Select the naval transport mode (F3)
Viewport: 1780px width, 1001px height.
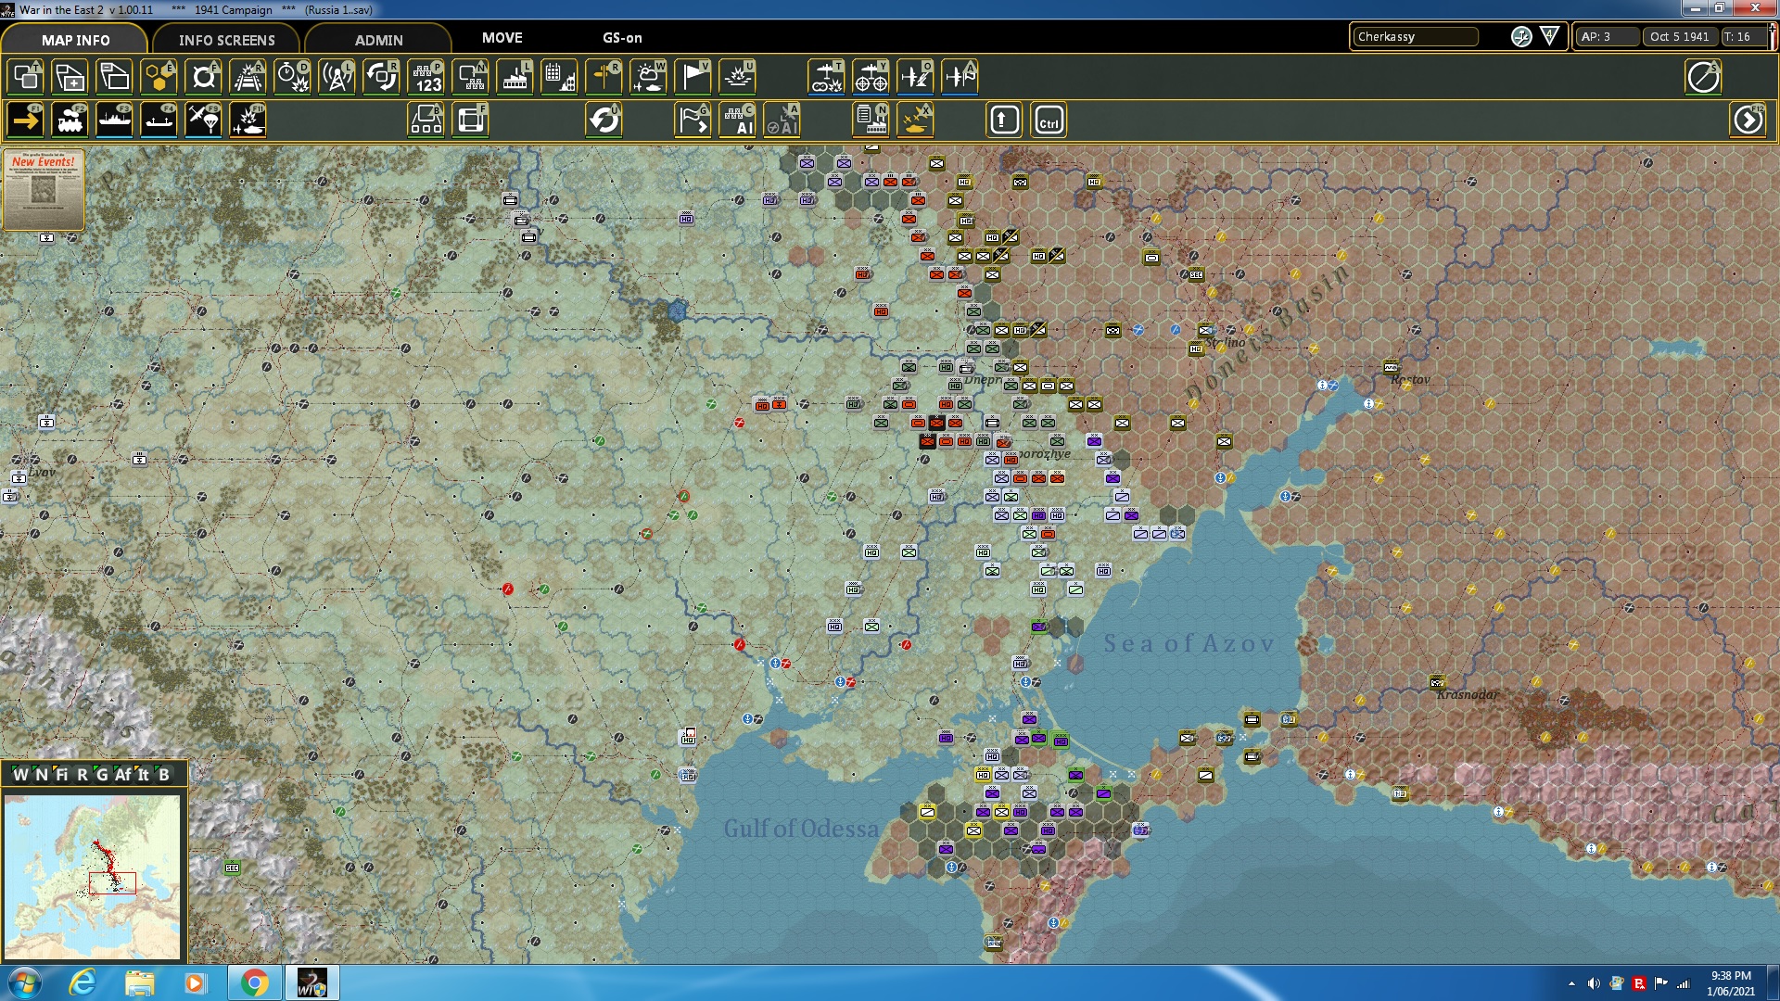click(x=114, y=120)
